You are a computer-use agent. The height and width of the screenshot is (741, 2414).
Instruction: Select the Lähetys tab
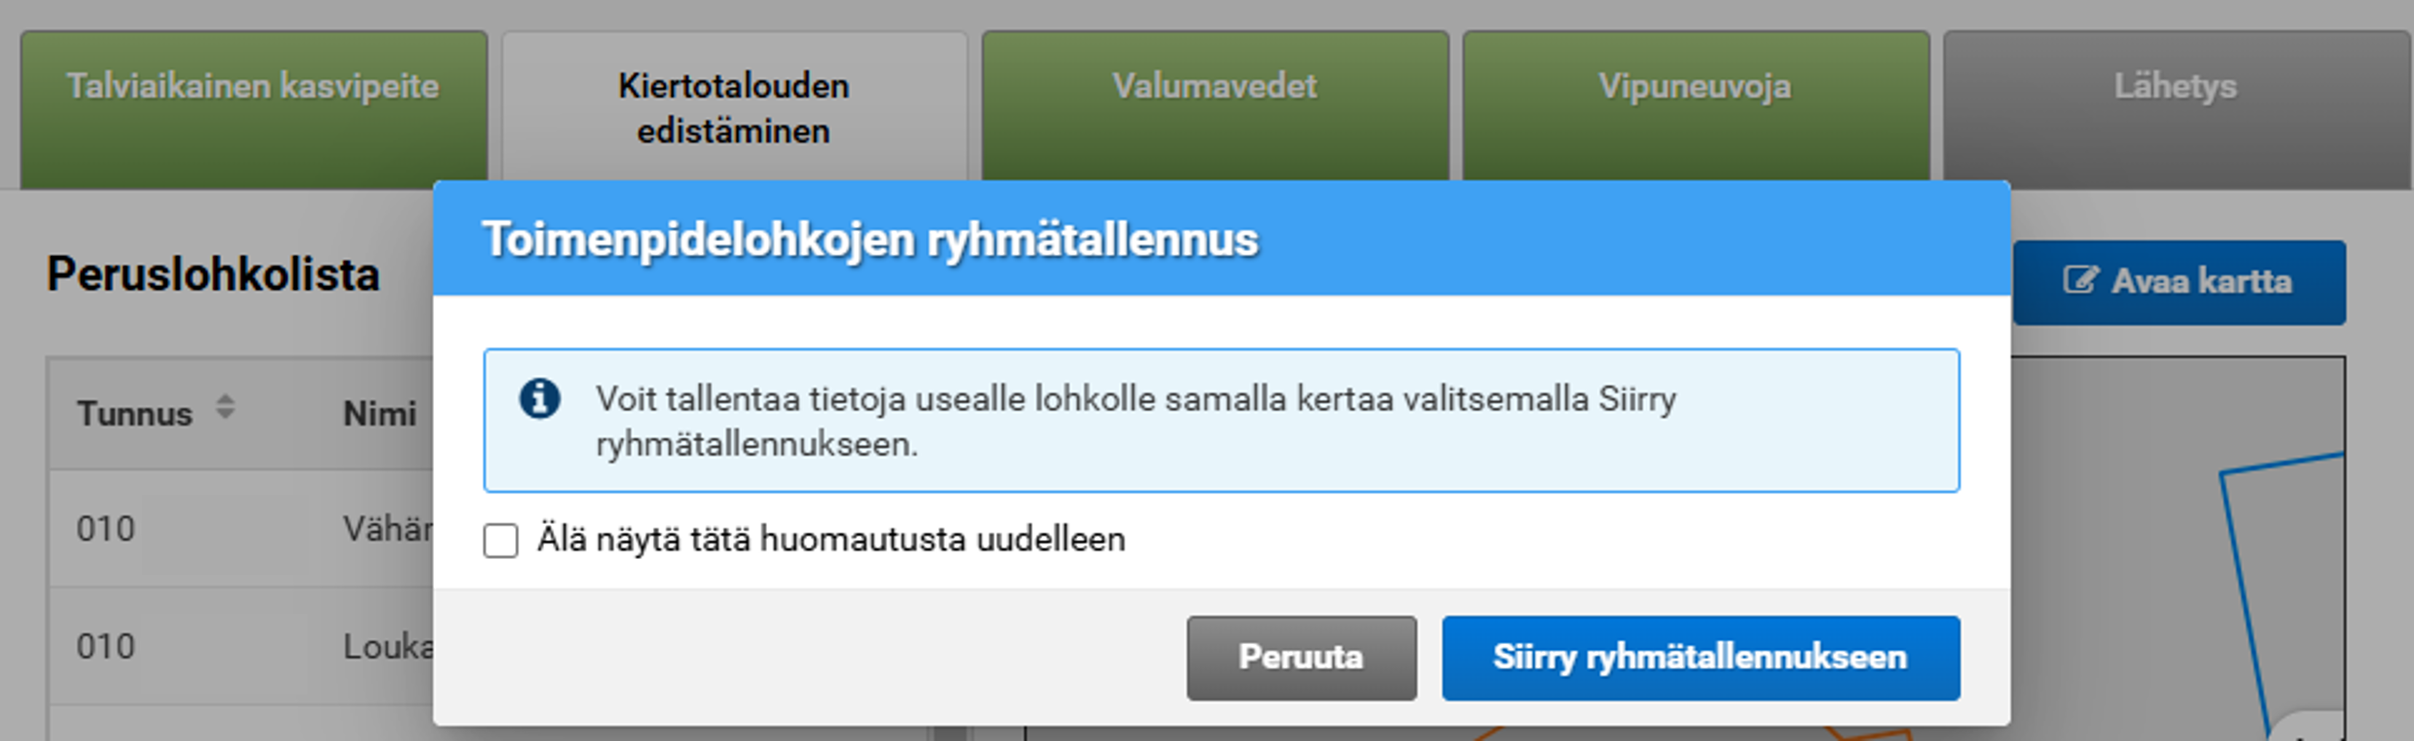coord(2176,86)
